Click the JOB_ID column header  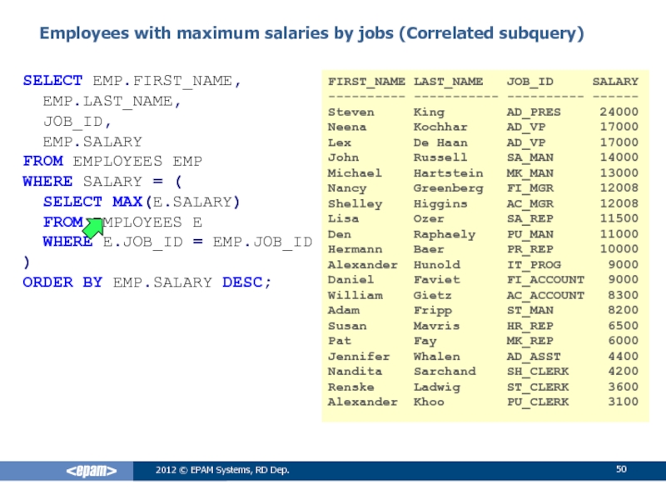tap(529, 82)
